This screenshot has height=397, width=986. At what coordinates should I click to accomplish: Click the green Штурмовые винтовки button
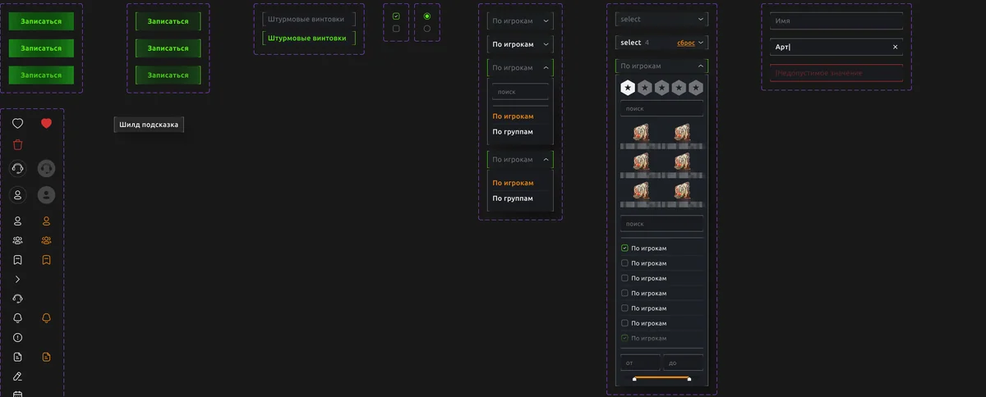309,38
